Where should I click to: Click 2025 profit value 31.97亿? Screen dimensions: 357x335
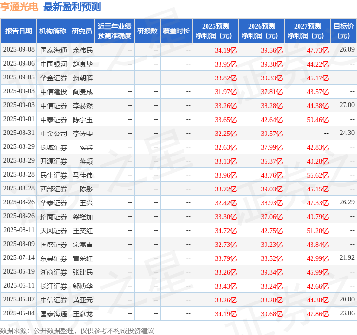tap(226, 92)
